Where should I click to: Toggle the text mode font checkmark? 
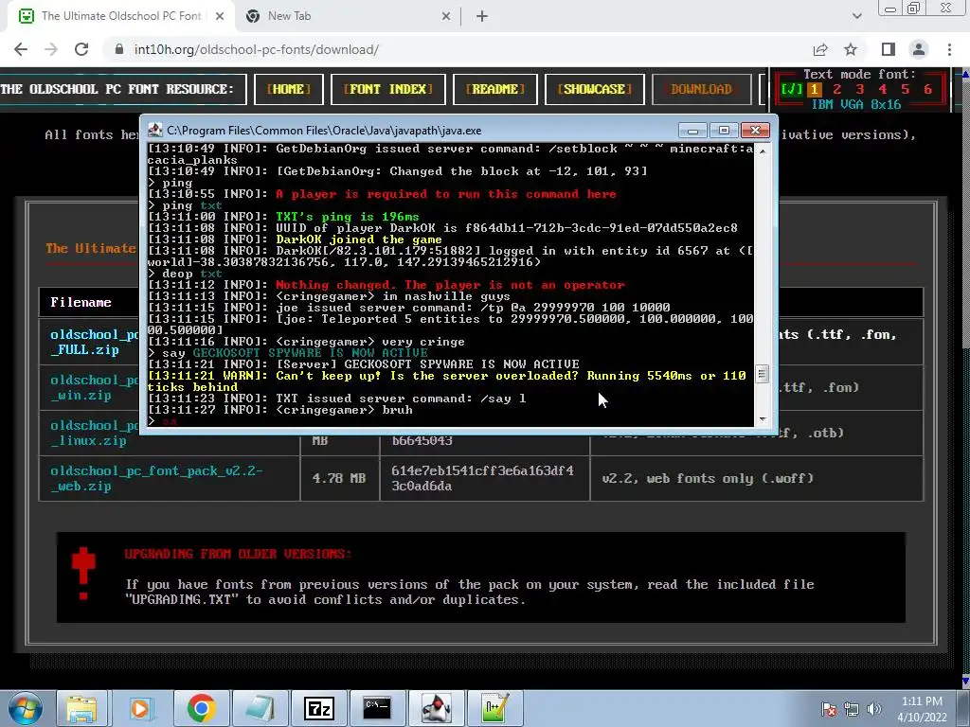point(792,89)
